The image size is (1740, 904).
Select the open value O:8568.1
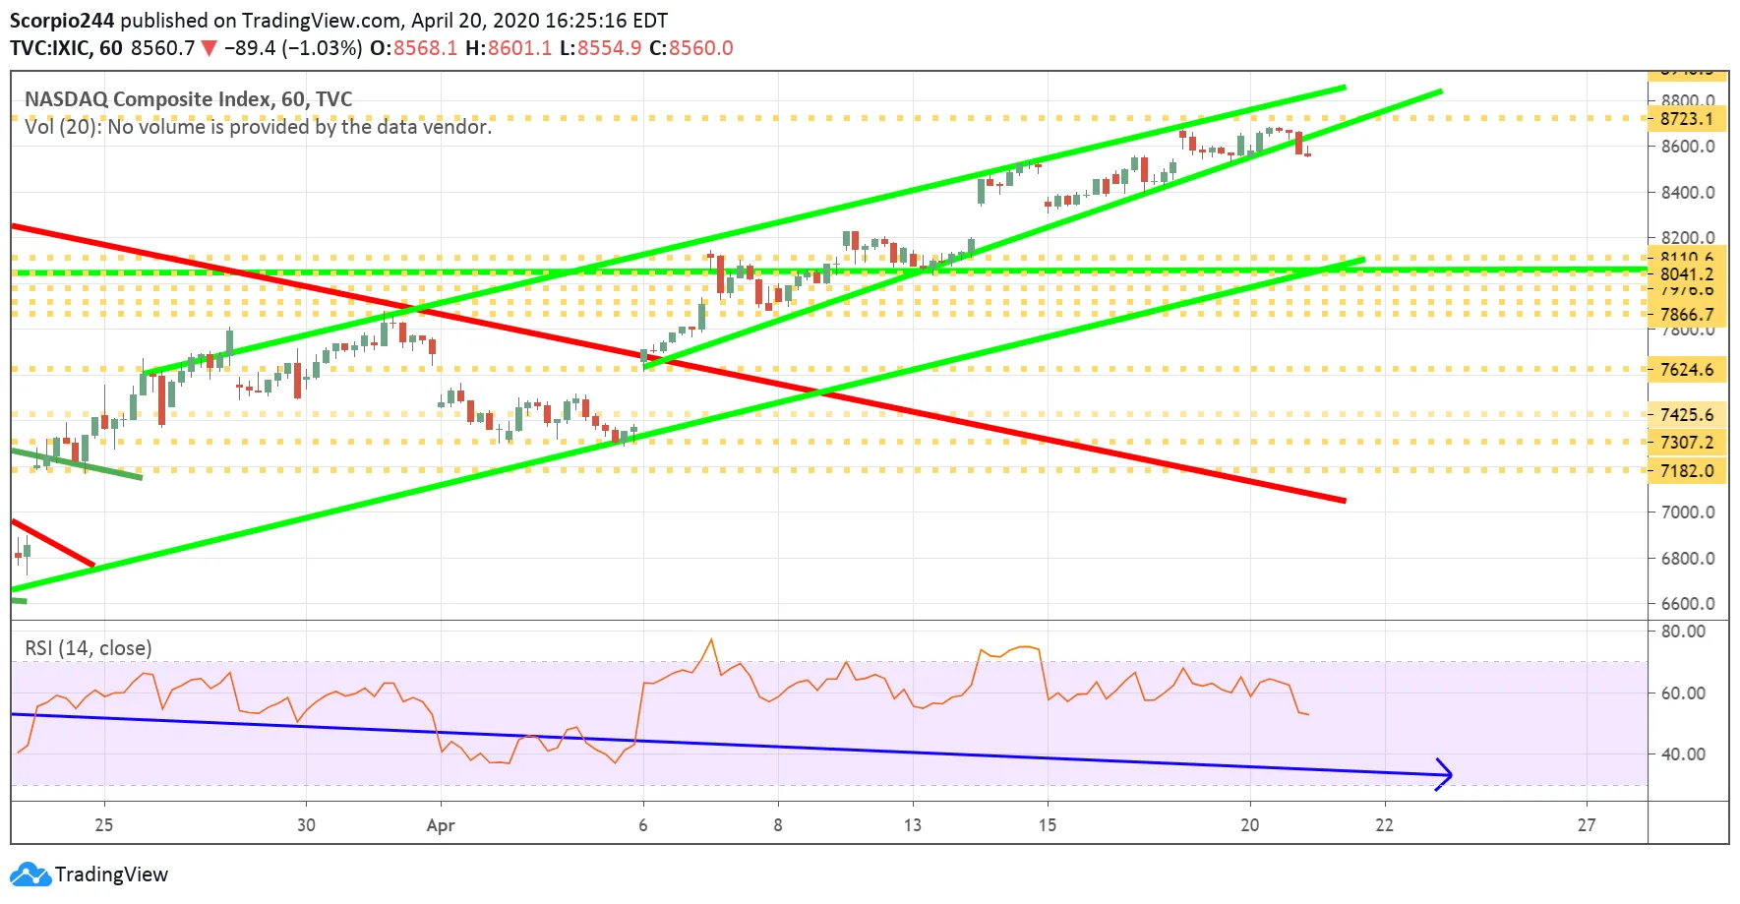pos(414,48)
